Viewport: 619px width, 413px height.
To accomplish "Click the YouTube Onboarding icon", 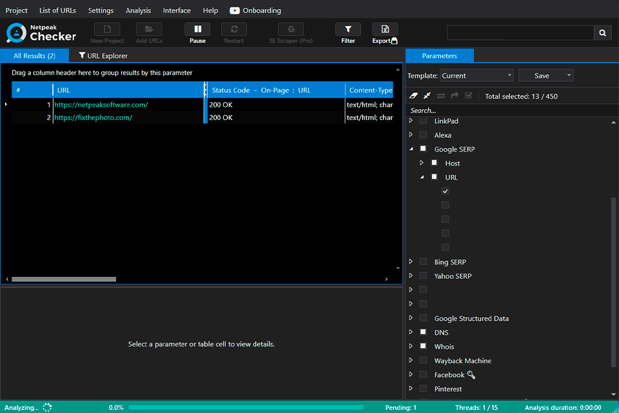I will (235, 10).
